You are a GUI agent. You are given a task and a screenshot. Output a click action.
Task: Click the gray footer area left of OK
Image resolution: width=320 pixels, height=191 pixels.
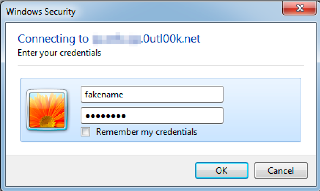coord(106,171)
